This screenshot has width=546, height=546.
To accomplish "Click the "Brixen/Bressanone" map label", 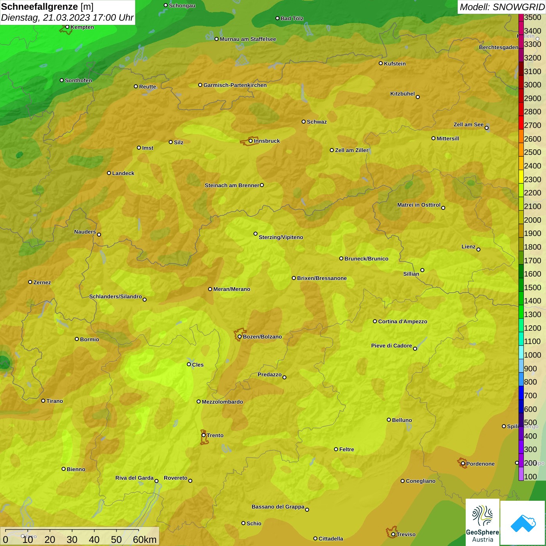I will (322, 278).
